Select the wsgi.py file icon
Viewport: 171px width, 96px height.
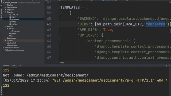coord(10,24)
